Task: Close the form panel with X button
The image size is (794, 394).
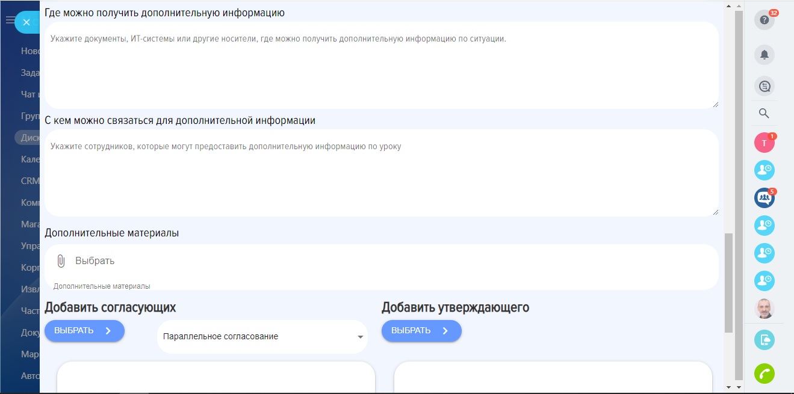Action: pyautogui.click(x=26, y=22)
